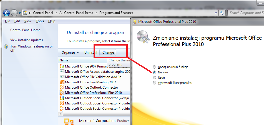The height and width of the screenshot is (125, 264).
Task: Click the Change toolbar button
Action: click(x=108, y=52)
